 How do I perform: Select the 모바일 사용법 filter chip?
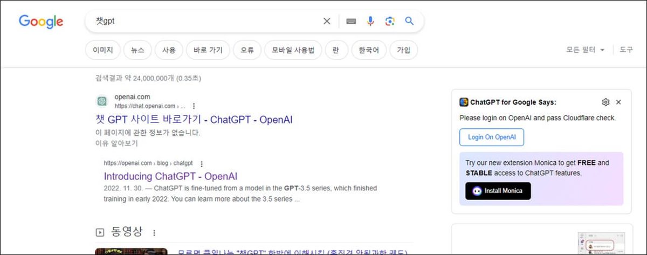coord(293,50)
